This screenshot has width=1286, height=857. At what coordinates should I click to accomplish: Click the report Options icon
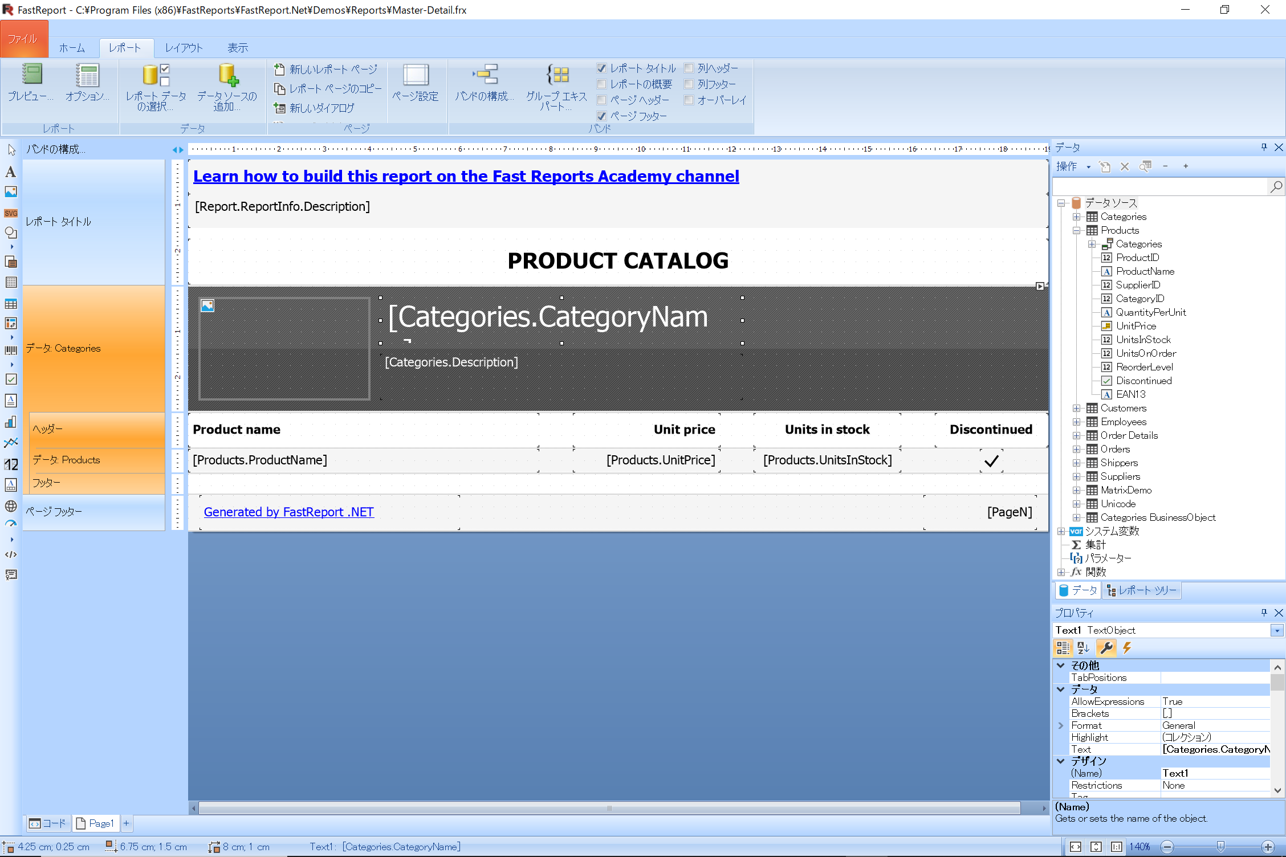87,83
